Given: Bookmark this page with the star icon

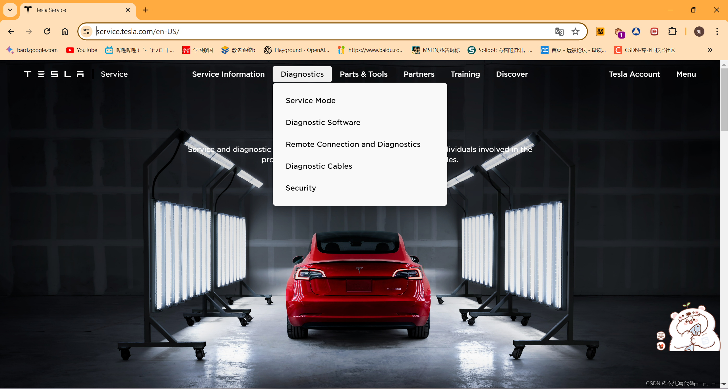Looking at the screenshot, I should [575, 32].
